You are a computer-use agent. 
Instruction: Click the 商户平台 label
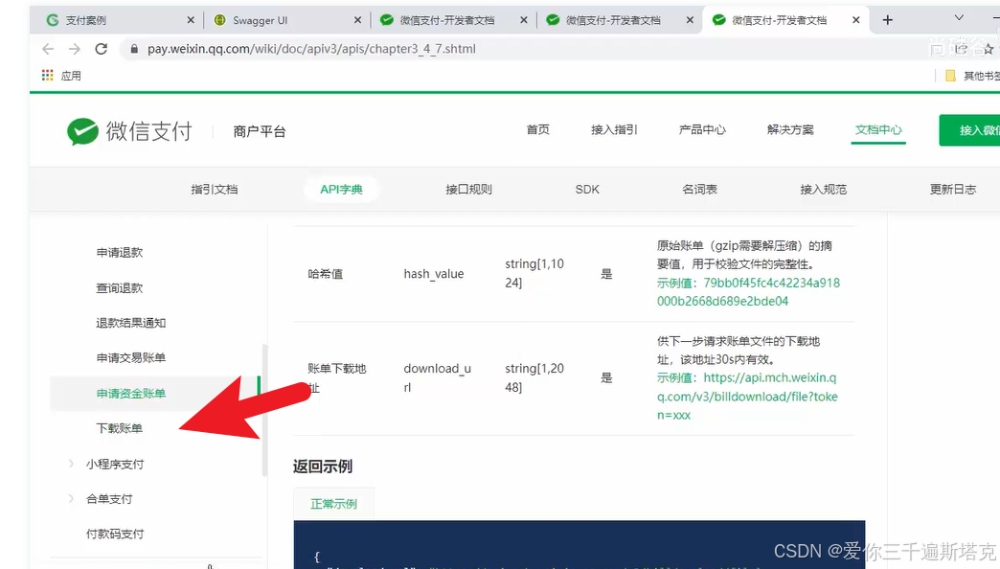259,131
